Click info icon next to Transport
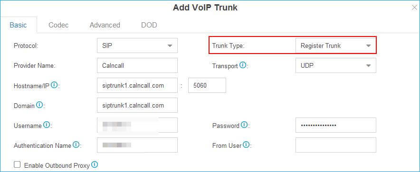Image resolution: width=420 pixels, height=172 pixels. [x=243, y=65]
